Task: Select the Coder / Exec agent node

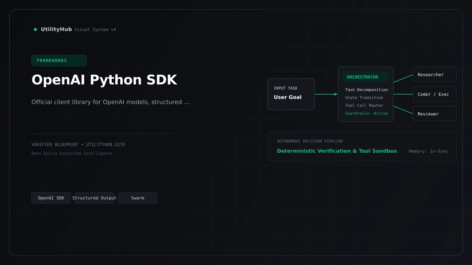Action: (x=435, y=94)
